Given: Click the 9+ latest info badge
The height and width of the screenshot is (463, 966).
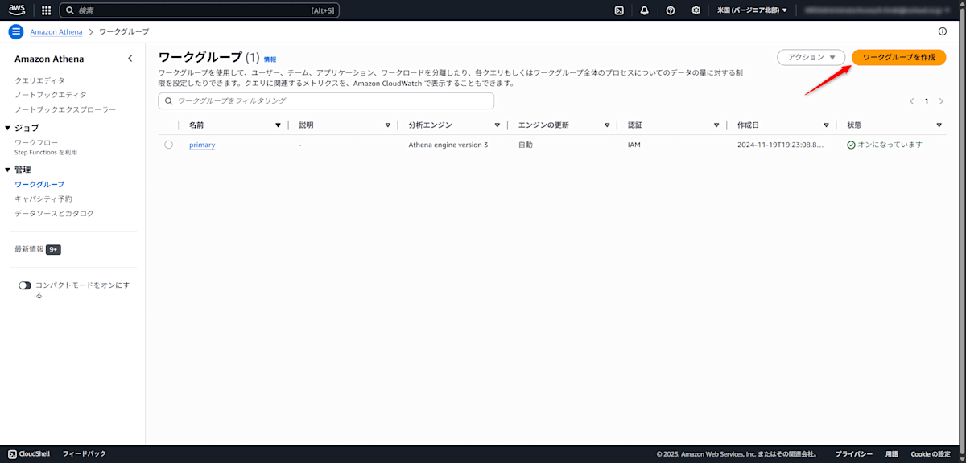Looking at the screenshot, I should click(x=53, y=249).
